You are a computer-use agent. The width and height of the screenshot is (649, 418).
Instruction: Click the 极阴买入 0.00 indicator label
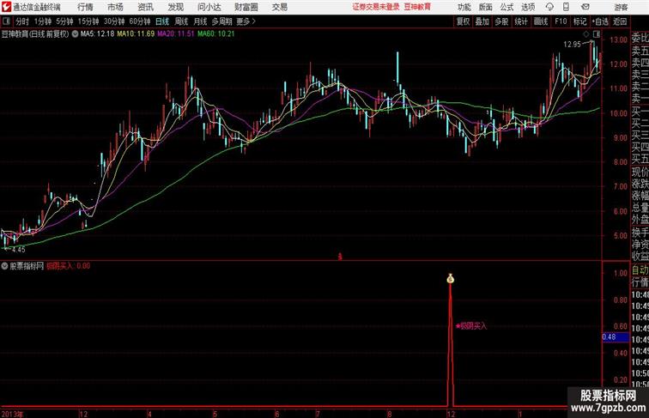point(69,266)
